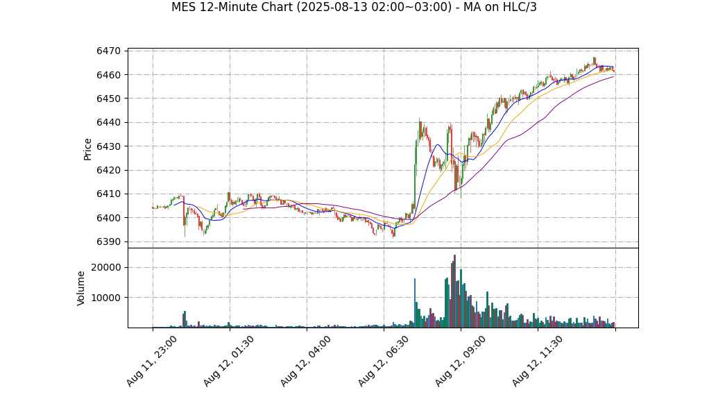The image size is (709, 399).
Task: Click the 'Aug 12, 09:00' time label
Action: coord(460,361)
